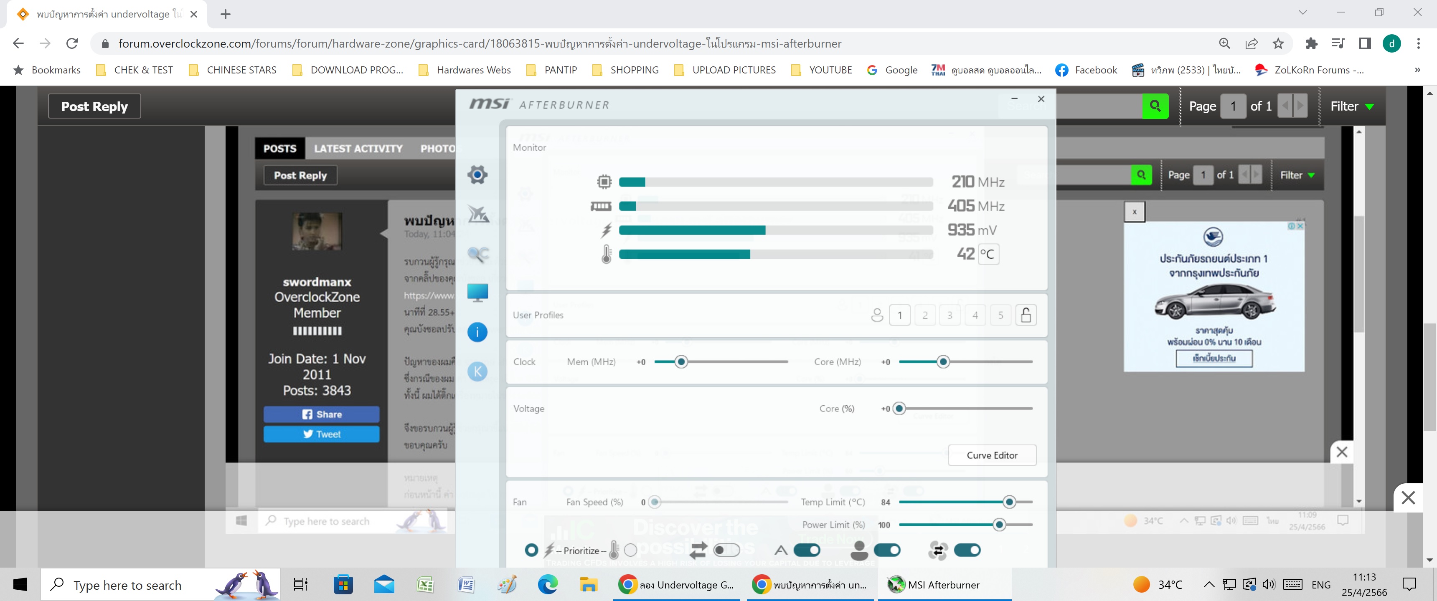Click the K Kombustor icon in Afterburner

[477, 372]
